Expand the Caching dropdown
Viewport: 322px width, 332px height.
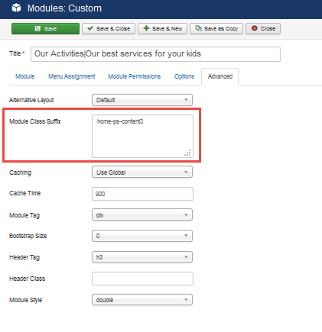pos(142,172)
